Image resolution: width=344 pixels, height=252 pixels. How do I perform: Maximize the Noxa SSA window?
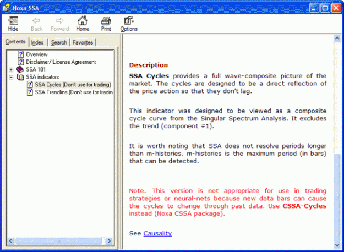click(325, 8)
